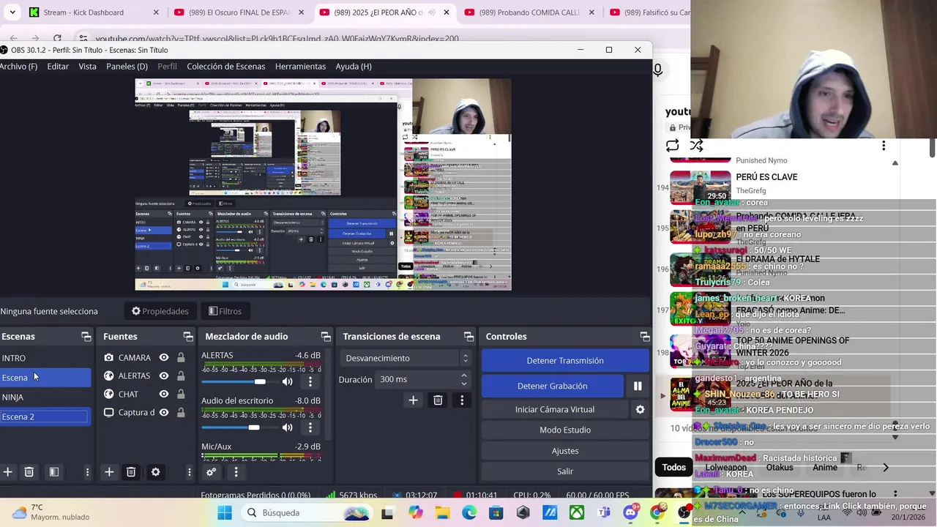Undock the Fuentes panel

[x=188, y=337]
